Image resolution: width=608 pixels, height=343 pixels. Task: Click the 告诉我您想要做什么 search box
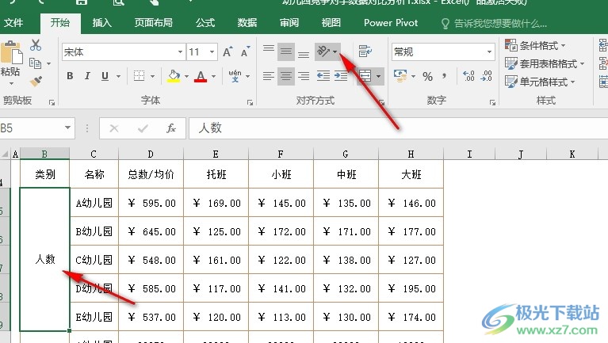495,24
